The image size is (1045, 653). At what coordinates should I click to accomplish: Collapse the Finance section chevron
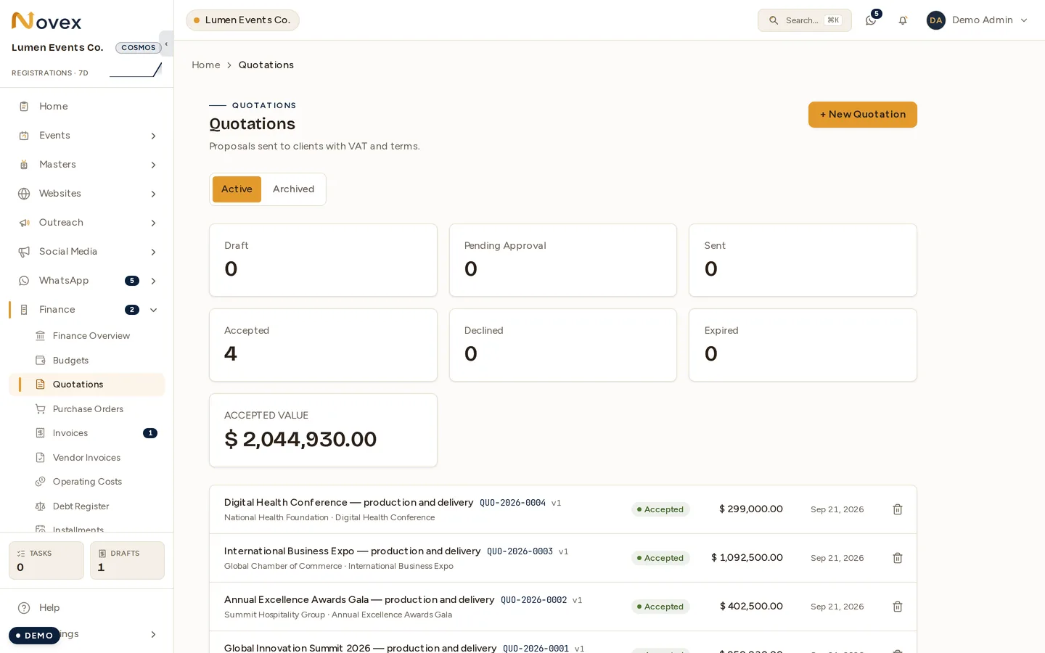point(153,310)
